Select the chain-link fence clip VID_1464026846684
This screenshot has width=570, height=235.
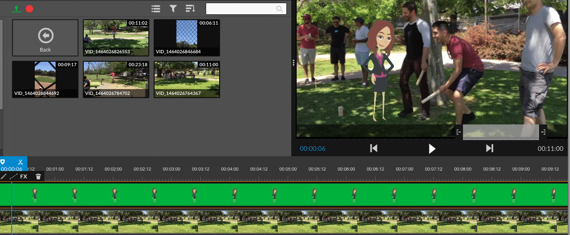pos(187,38)
